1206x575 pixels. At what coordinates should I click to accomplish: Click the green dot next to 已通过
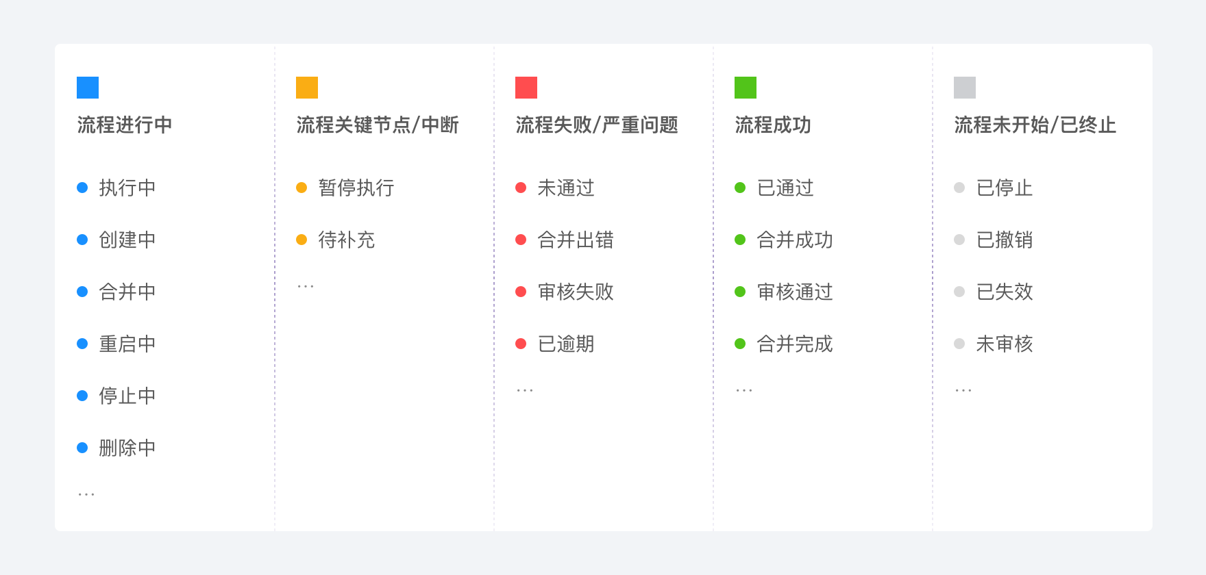[740, 188]
